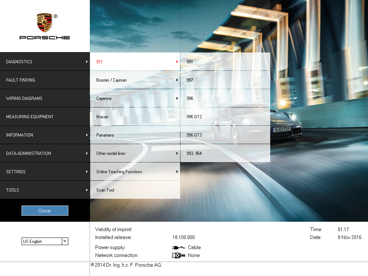Expand the Boxster / Cayman submenu arrow
The image size is (368, 276).
click(x=177, y=80)
